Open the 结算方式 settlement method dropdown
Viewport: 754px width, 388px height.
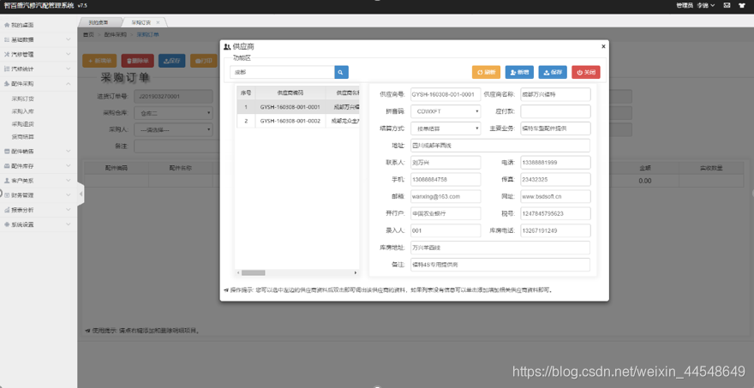(x=446, y=128)
